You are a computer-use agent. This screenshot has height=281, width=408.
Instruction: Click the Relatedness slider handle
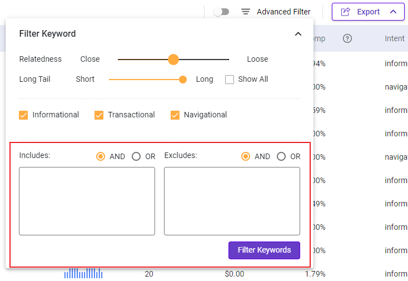[x=173, y=60]
